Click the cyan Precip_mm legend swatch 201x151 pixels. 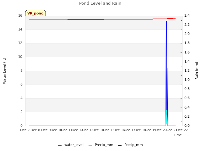pos(90,145)
